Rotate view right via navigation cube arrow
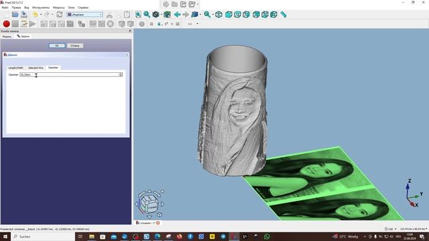The width and height of the screenshot is (429, 241). tap(163, 204)
